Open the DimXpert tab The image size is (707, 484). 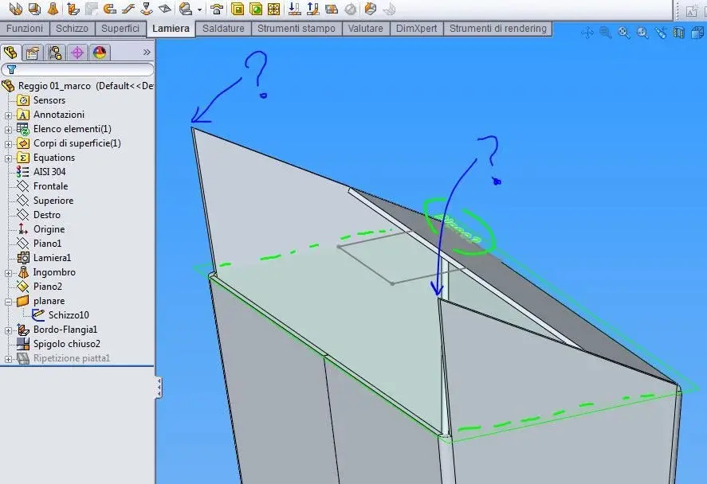tap(417, 29)
